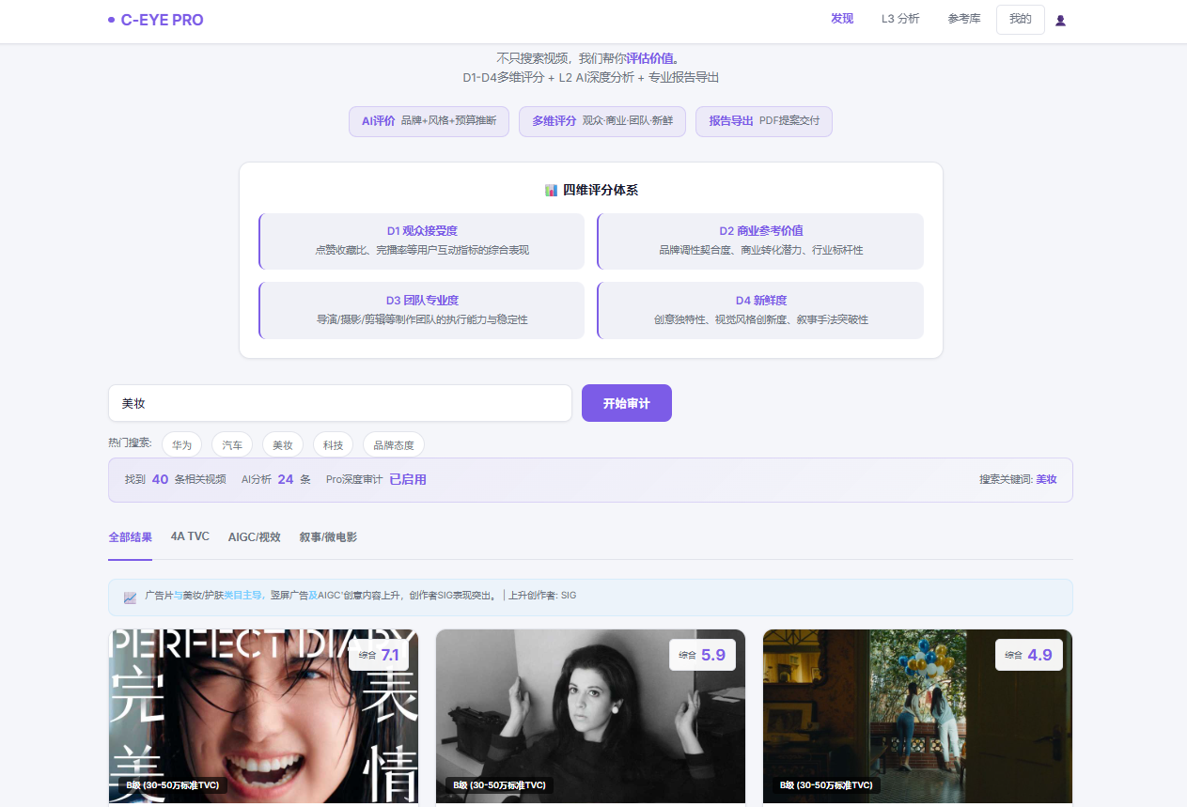Click the trend chart icon in insight banner

point(130,597)
